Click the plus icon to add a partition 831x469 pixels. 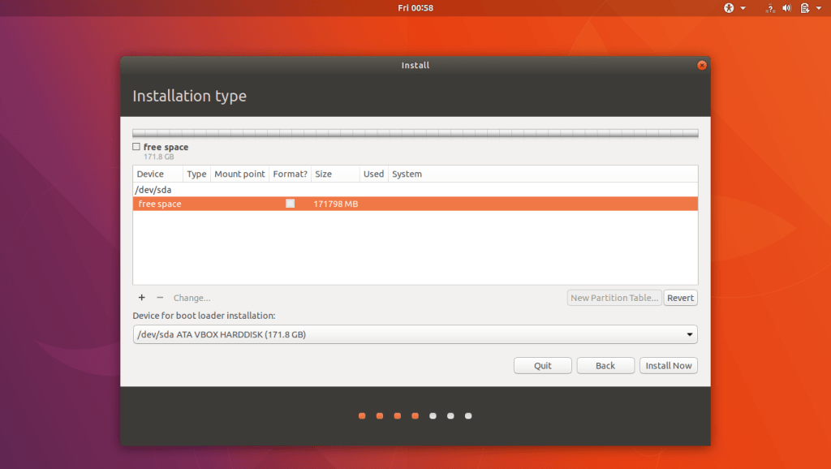point(141,298)
